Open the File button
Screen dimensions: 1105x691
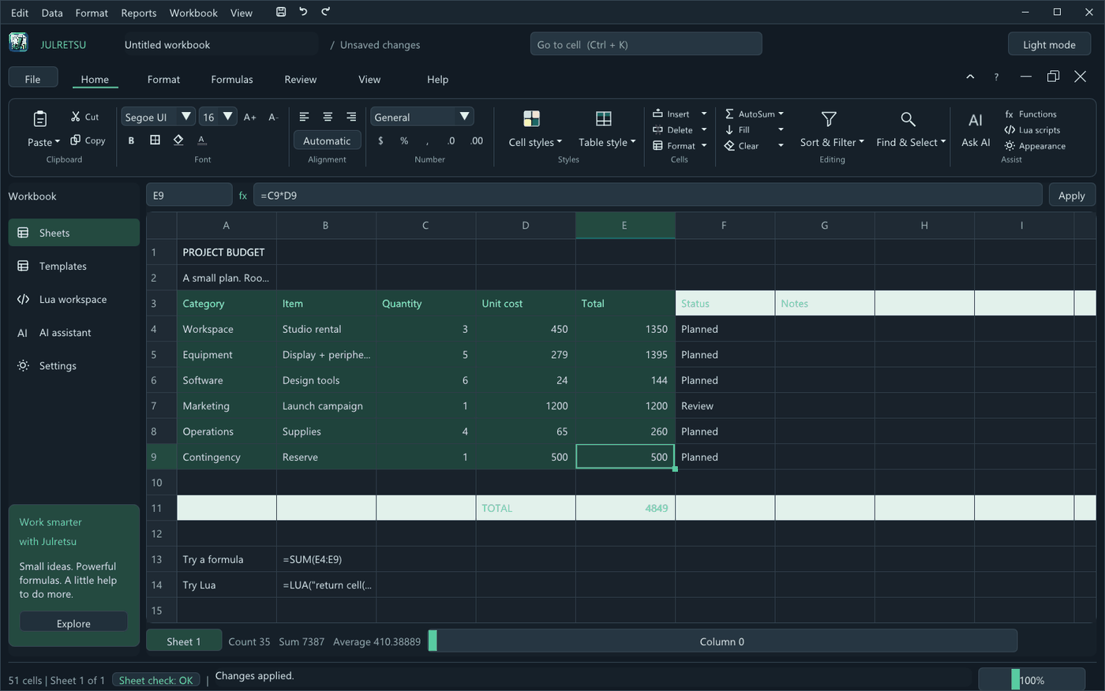point(32,79)
